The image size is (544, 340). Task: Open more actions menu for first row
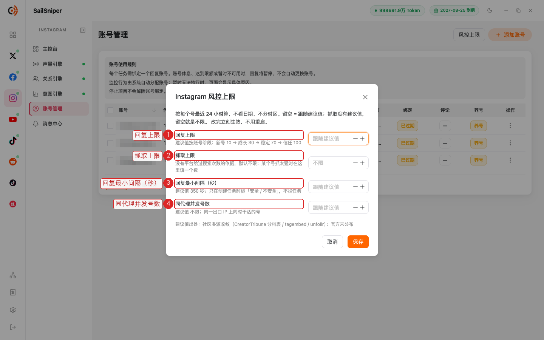pyautogui.click(x=510, y=125)
